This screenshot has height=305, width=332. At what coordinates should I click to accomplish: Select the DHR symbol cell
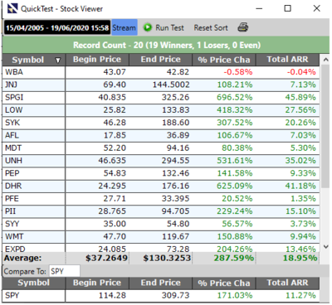tap(34, 186)
